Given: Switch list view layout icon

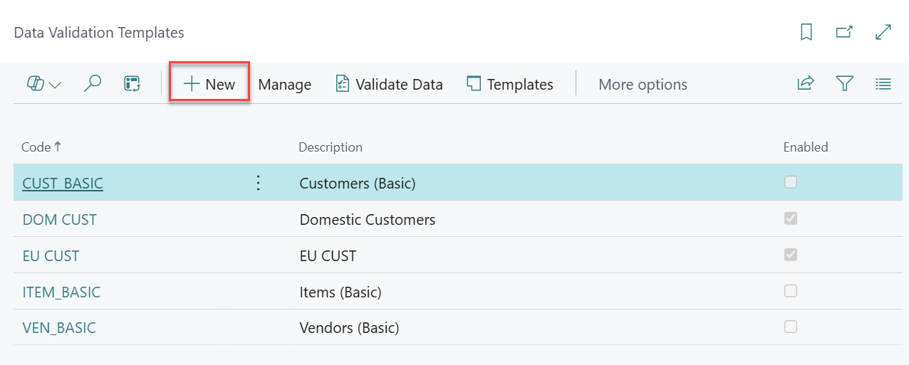Looking at the screenshot, I should (x=883, y=84).
